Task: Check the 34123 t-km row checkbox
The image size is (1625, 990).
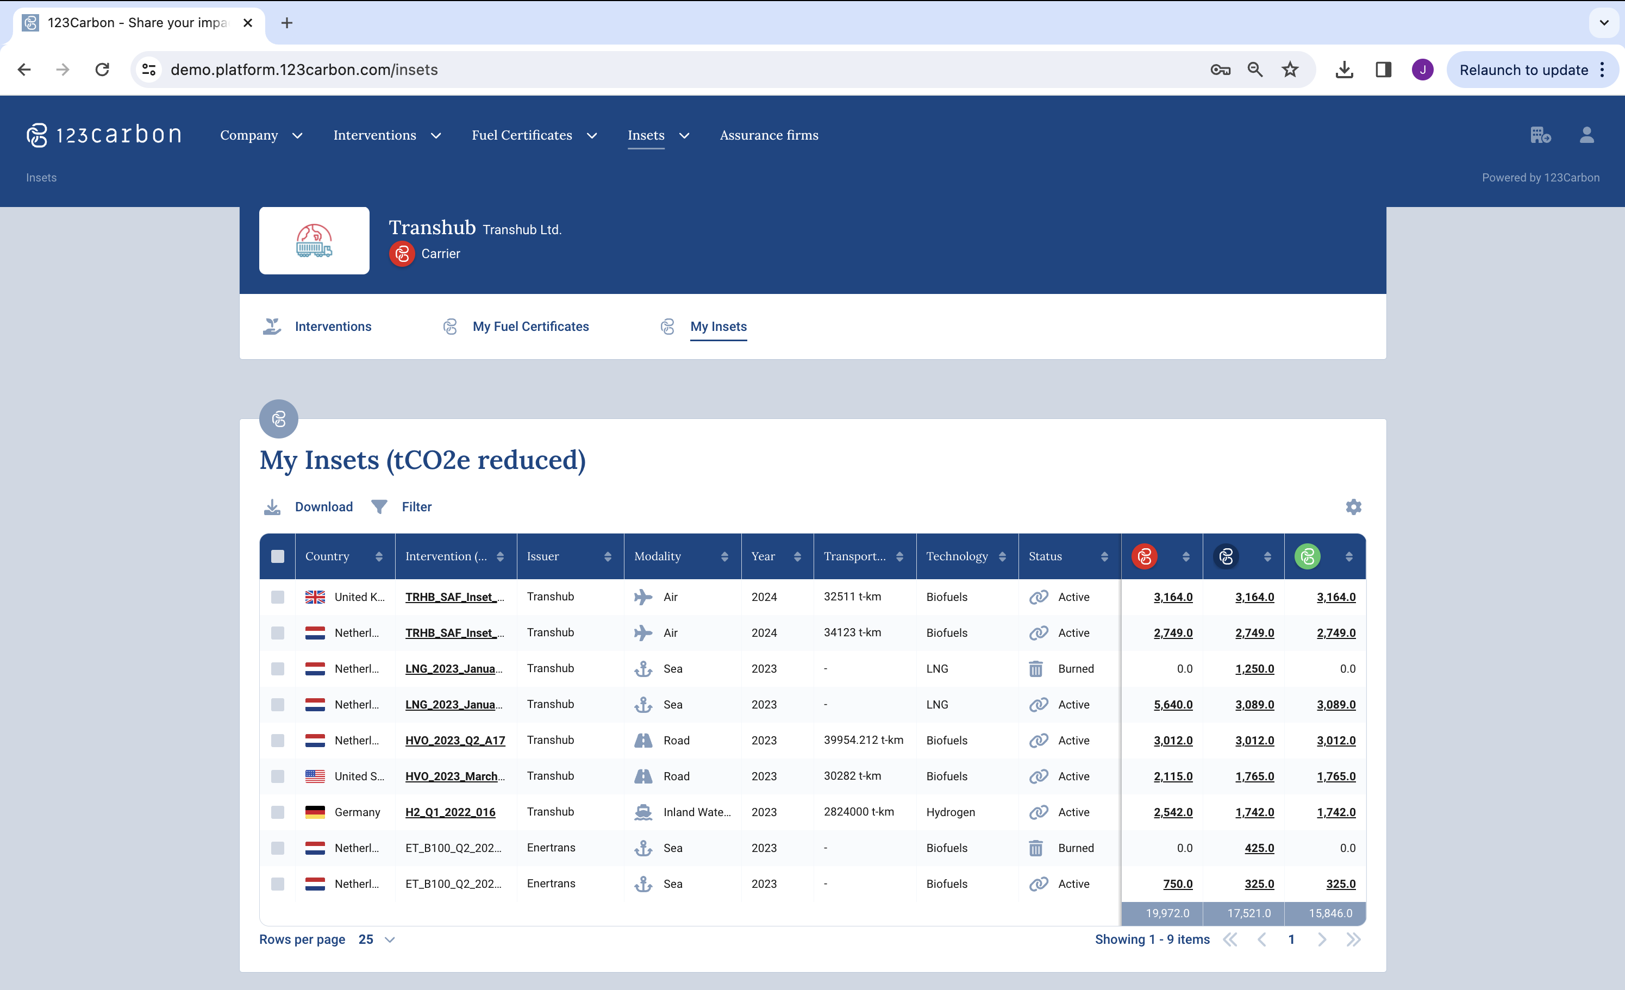Action: pyautogui.click(x=278, y=632)
